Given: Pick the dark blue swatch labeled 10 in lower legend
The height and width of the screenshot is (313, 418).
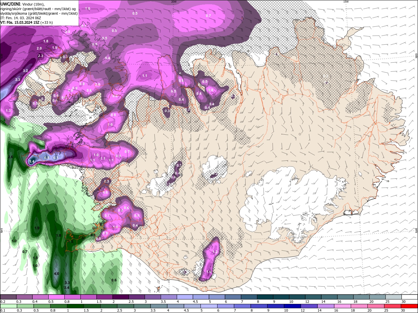Looking at the screenshot, I should tap(292, 306).
